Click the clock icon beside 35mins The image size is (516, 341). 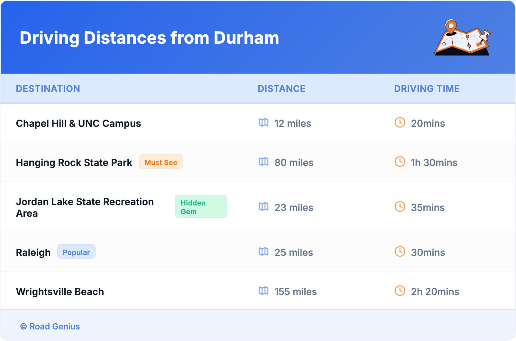400,206
